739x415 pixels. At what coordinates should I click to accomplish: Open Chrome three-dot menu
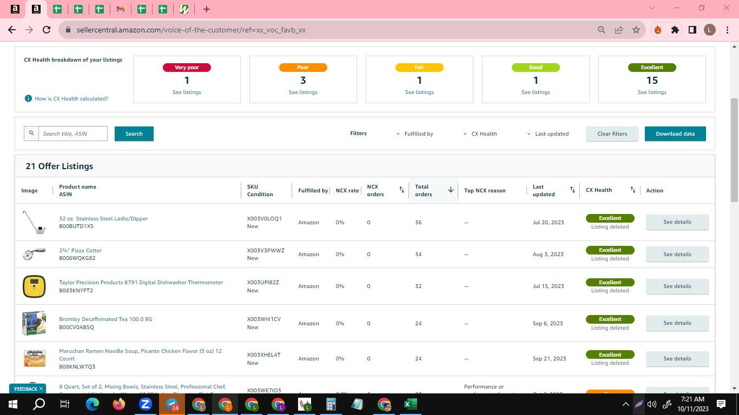pos(727,30)
